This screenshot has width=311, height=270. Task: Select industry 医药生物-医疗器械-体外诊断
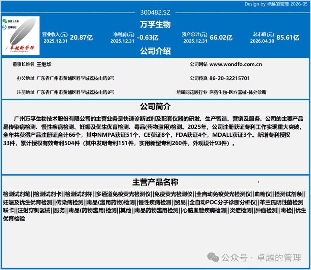point(238,92)
